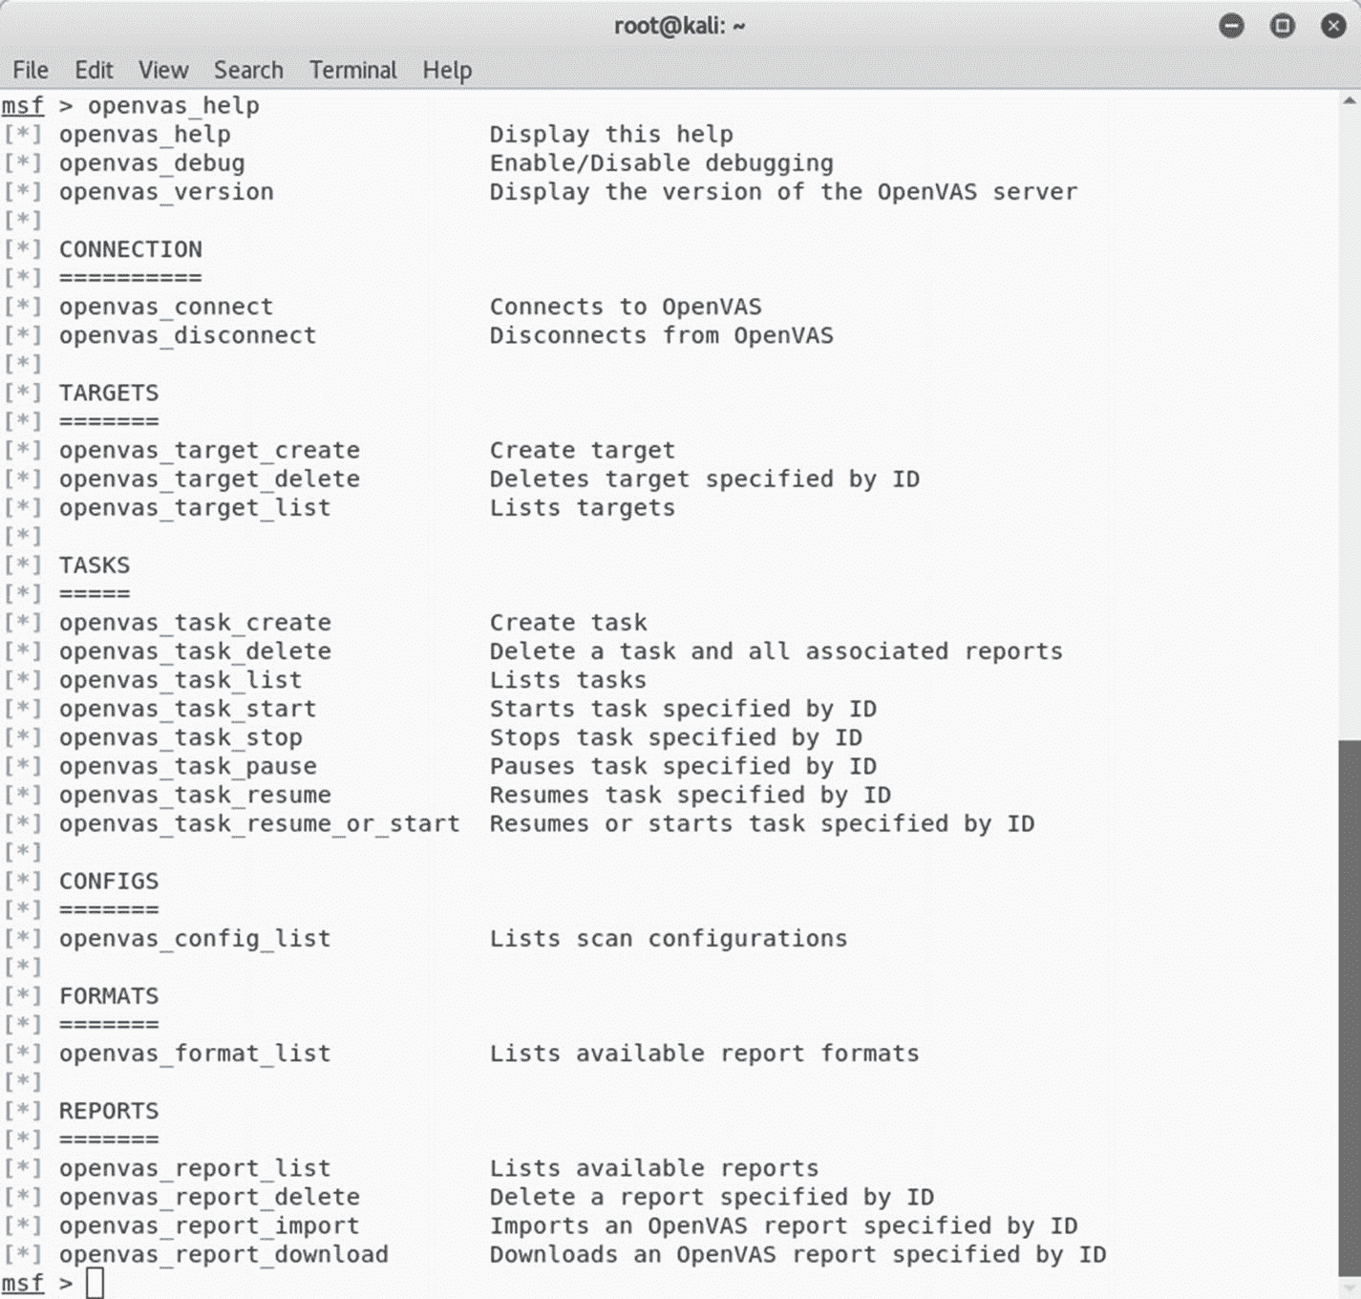Click 'openvas_config_list' command text
1361x1299 pixels.
click(195, 939)
